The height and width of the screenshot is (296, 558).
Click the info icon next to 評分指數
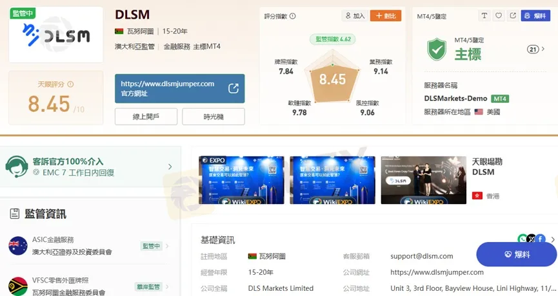pyautogui.click(x=293, y=16)
